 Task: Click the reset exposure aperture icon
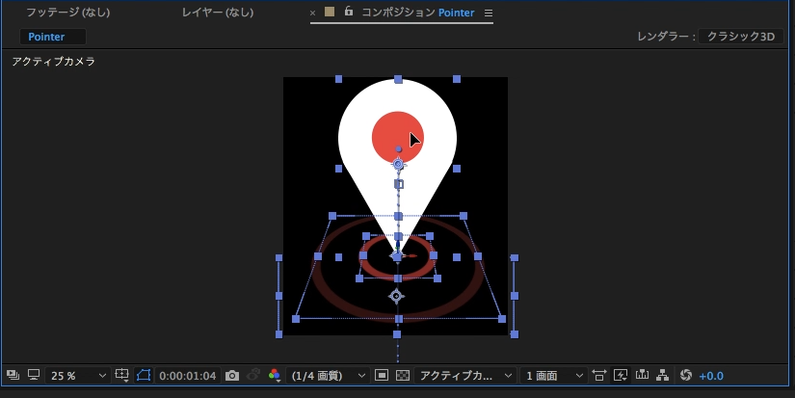tap(686, 375)
